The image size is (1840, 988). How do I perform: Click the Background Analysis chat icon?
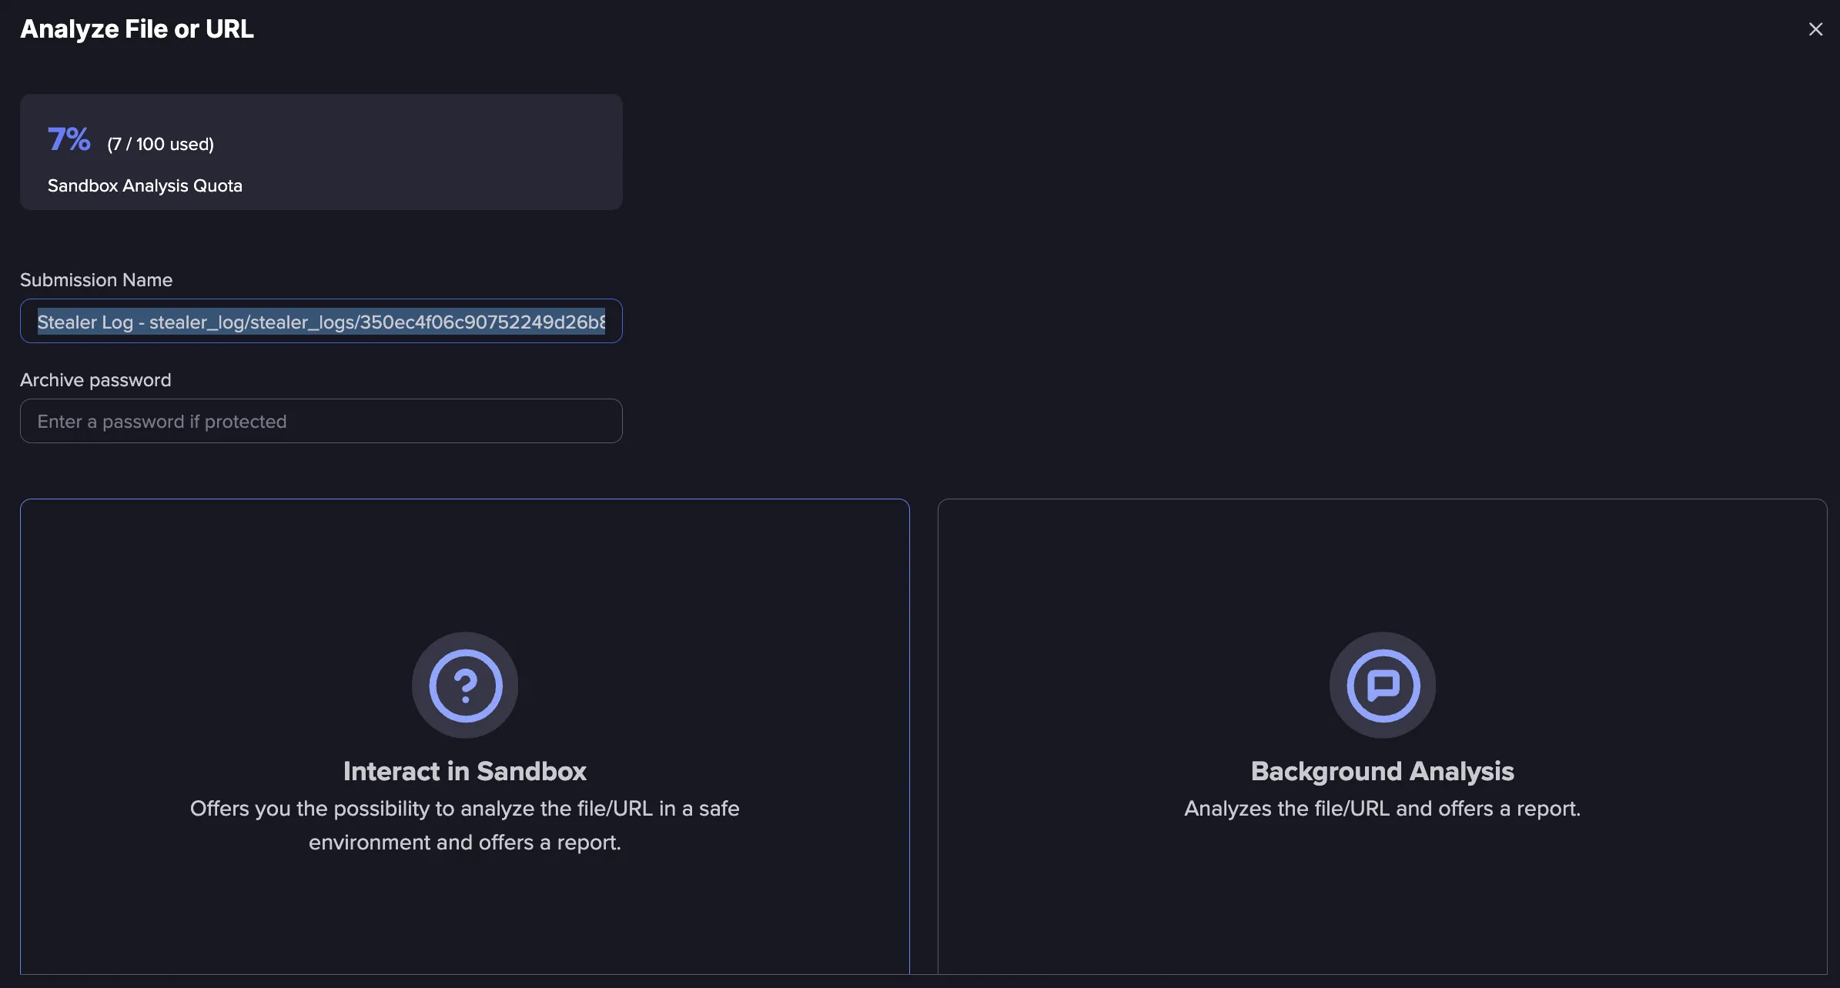1383,685
